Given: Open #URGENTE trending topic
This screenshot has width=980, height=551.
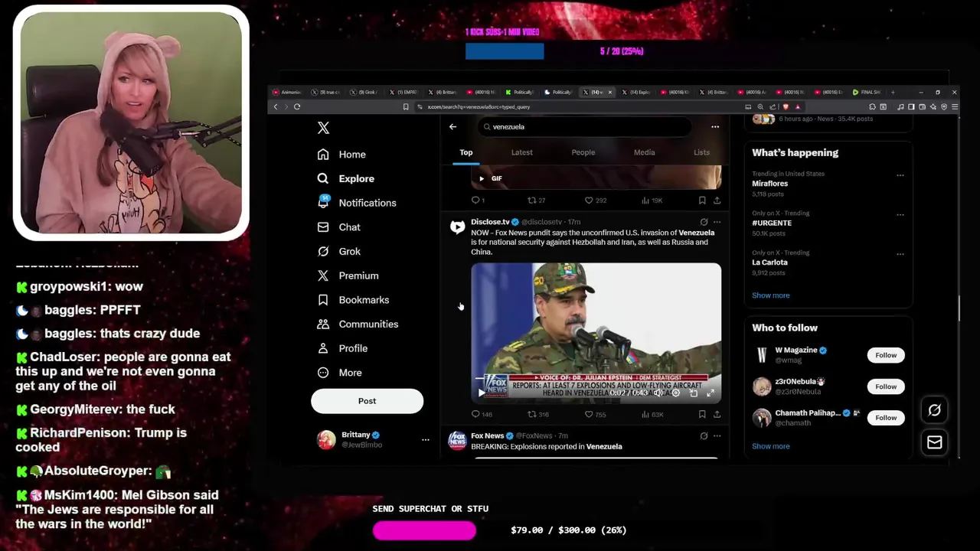Looking at the screenshot, I should (x=772, y=223).
